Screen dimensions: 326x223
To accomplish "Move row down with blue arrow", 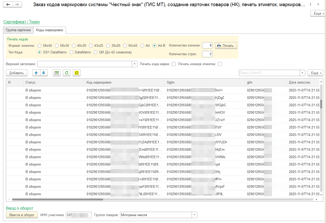I will click(x=43, y=73).
